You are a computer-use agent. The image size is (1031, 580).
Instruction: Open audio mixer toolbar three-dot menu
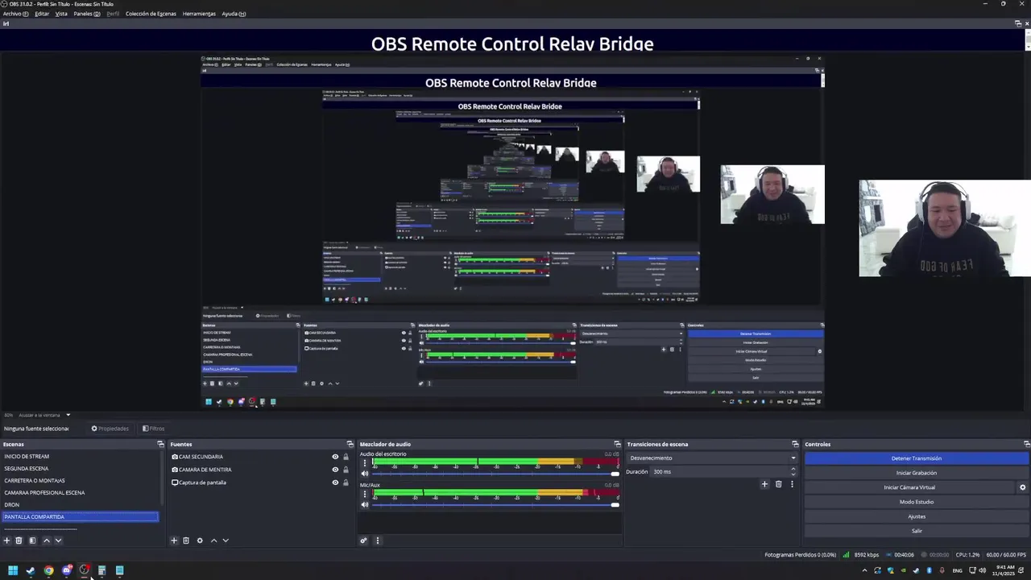(377, 541)
